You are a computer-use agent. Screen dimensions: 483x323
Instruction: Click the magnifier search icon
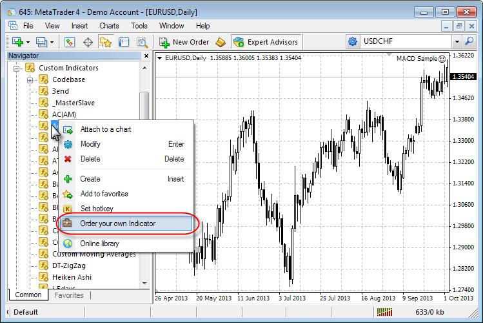(x=469, y=41)
